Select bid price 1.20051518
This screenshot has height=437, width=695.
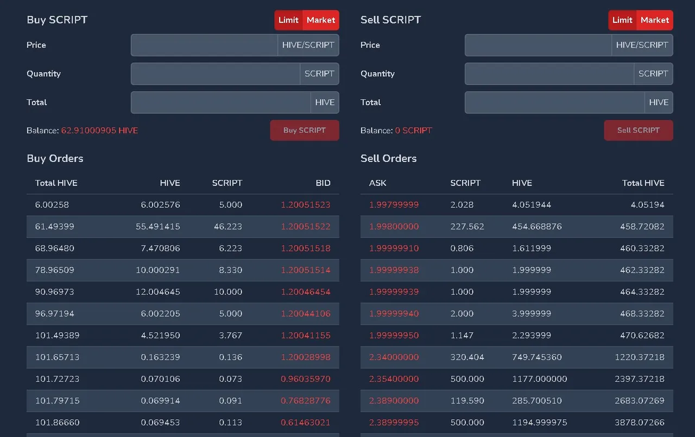pos(306,248)
